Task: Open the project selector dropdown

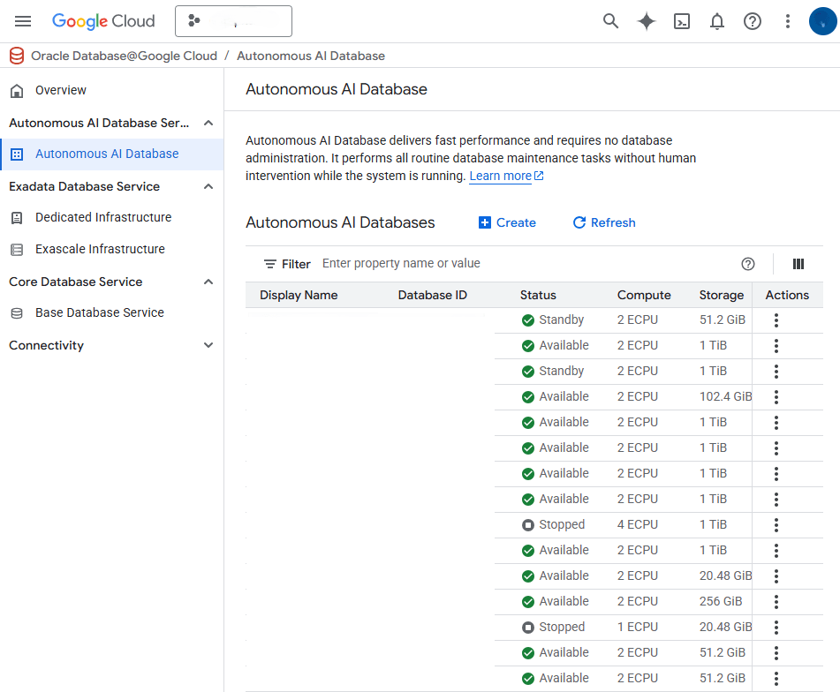Action: (233, 20)
